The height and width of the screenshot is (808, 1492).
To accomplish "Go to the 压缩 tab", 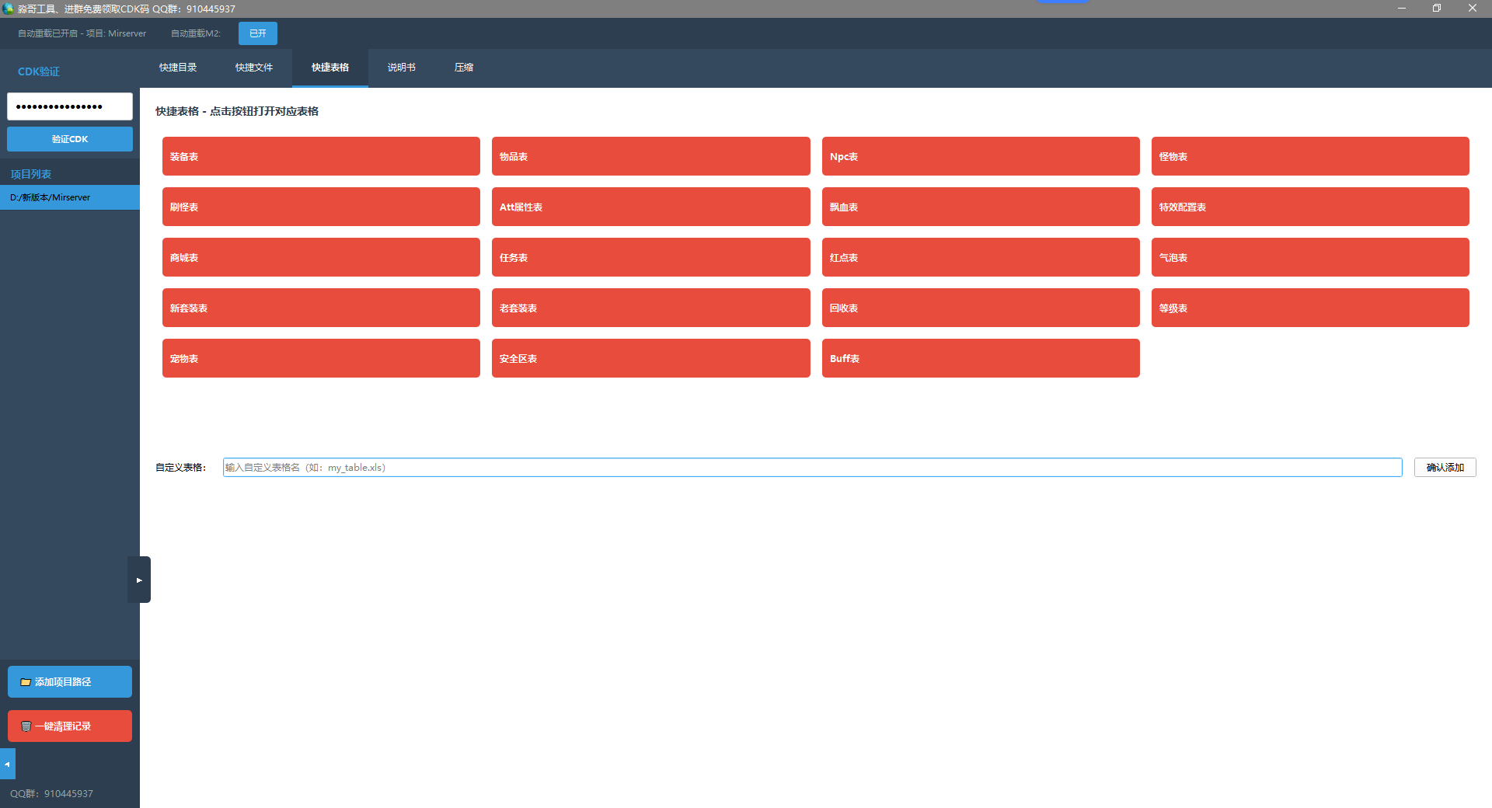I will [x=464, y=68].
